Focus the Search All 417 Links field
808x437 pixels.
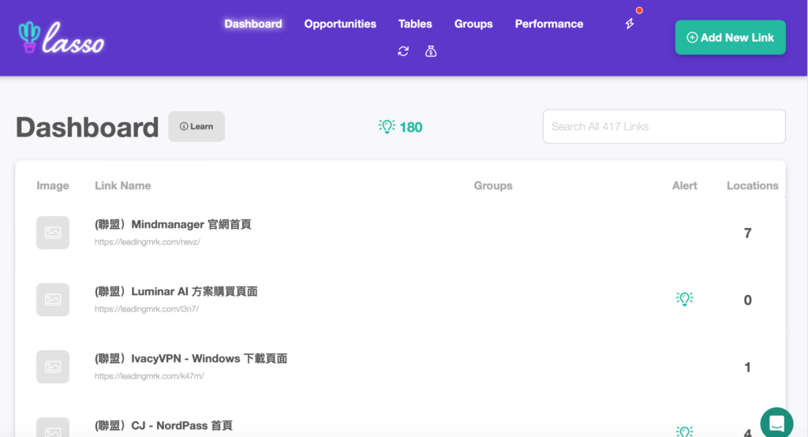coord(664,126)
